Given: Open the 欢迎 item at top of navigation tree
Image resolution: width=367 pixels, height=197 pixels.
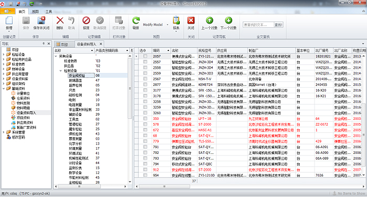Looking at the screenshot, I should point(15,50).
